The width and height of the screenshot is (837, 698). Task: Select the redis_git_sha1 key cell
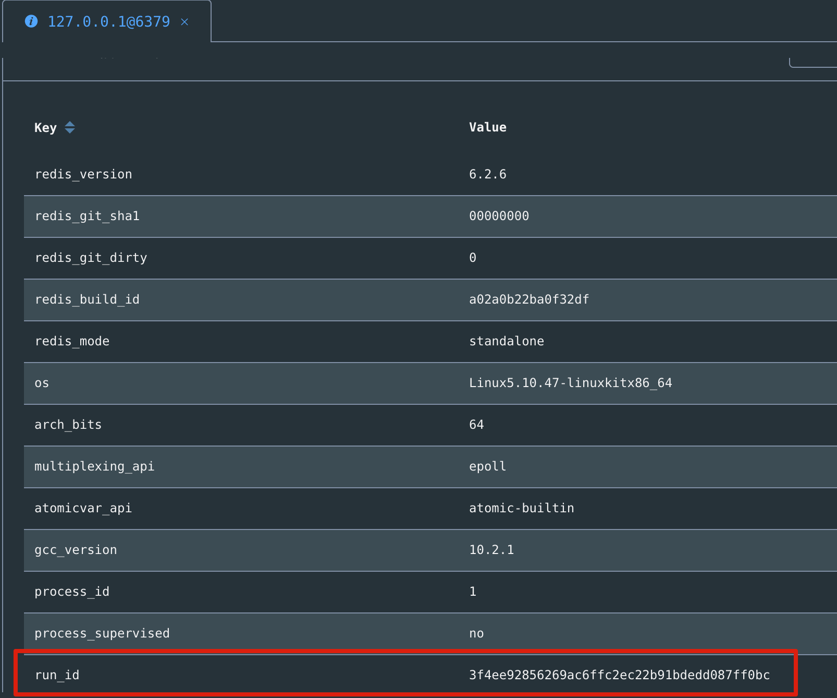coord(87,216)
